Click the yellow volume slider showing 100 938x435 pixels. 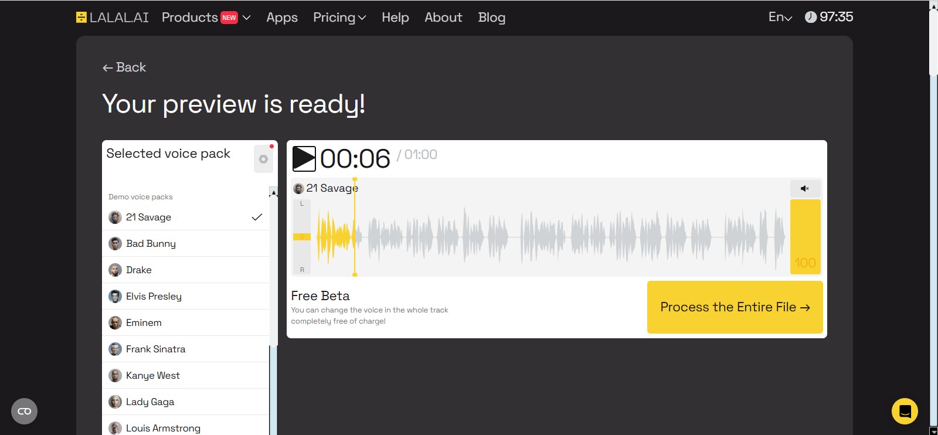coord(806,237)
